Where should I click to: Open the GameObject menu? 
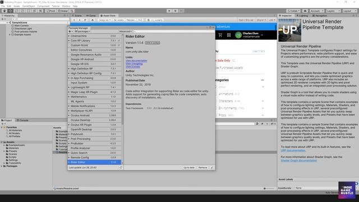29,6
